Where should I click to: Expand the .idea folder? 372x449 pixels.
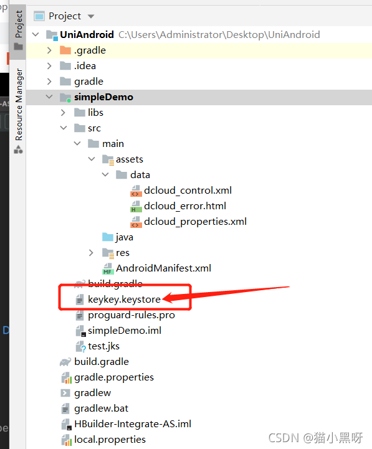click(x=49, y=66)
